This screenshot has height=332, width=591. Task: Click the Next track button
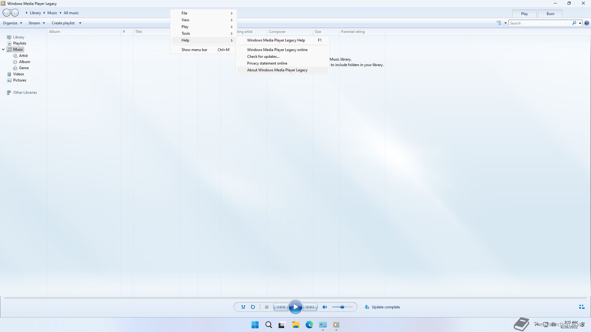coord(310,307)
